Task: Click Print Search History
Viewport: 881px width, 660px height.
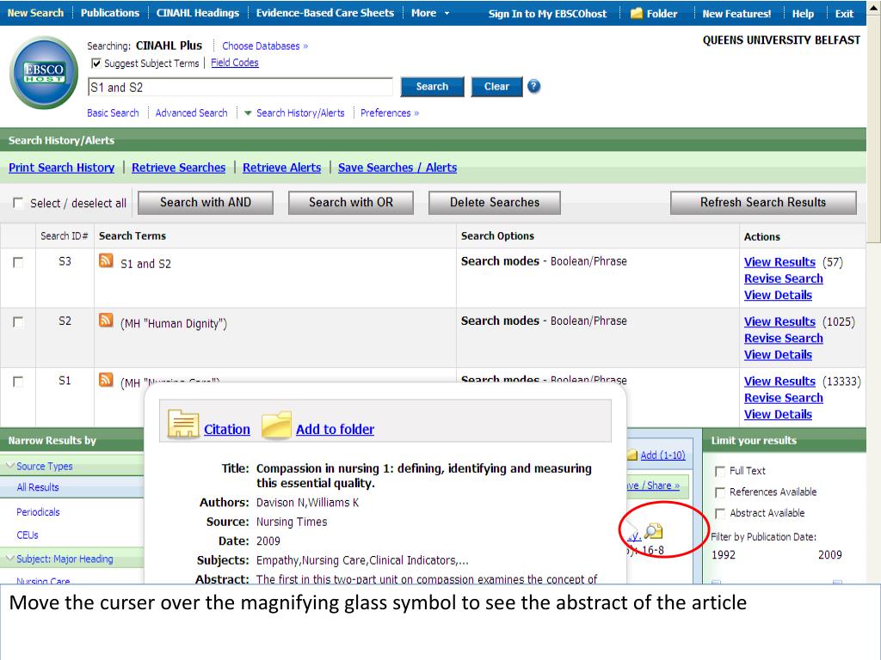Action: pos(61,168)
